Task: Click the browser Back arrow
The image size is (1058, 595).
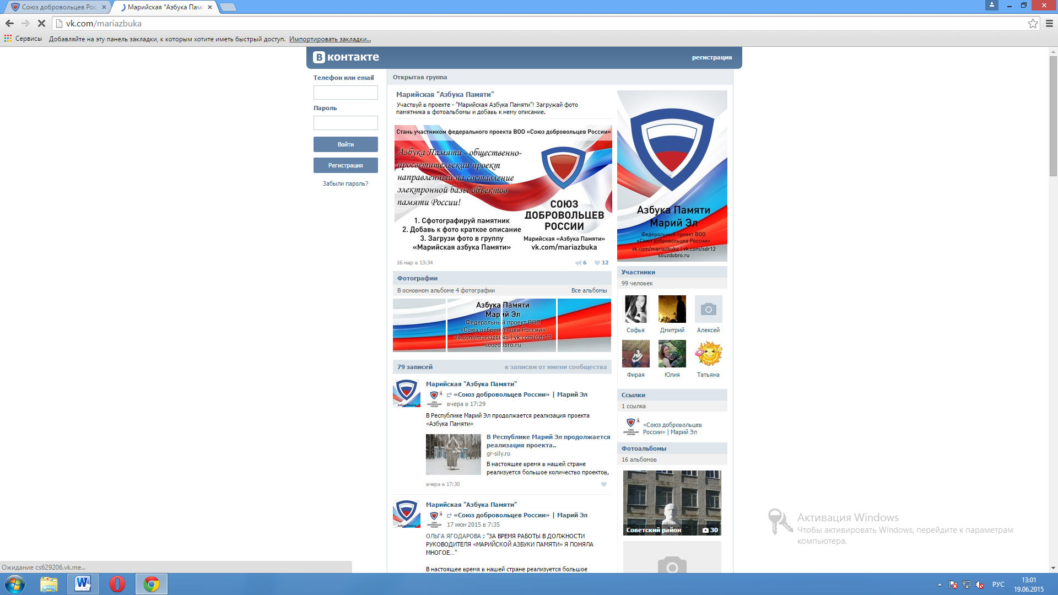Action: pos(9,23)
